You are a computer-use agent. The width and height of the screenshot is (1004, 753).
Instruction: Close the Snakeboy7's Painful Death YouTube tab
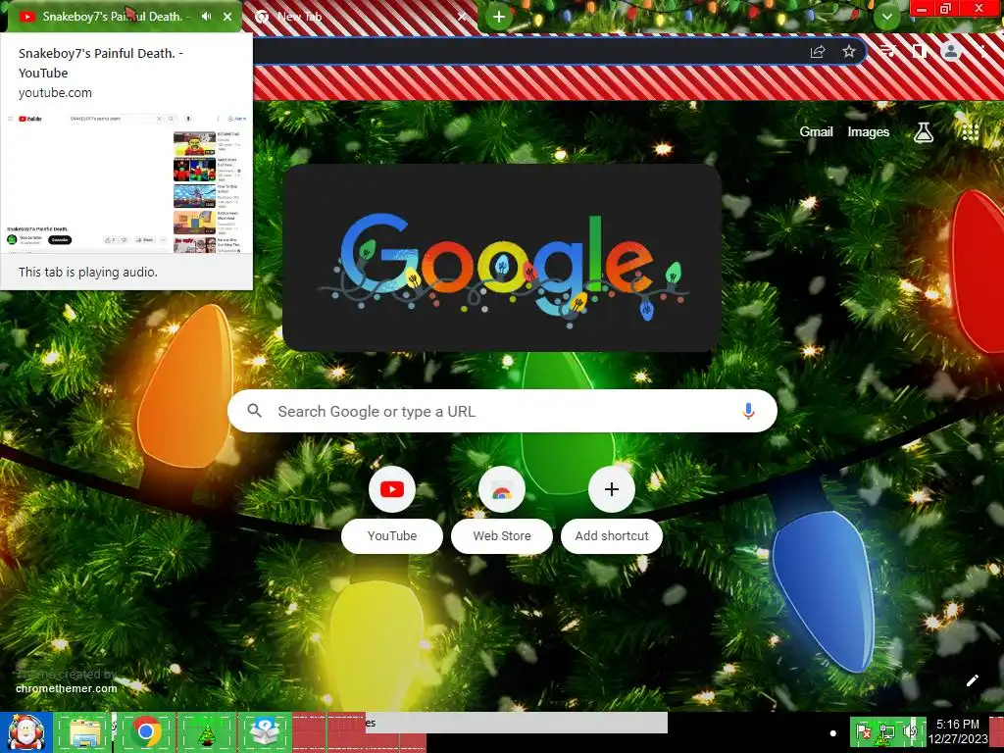tap(227, 17)
